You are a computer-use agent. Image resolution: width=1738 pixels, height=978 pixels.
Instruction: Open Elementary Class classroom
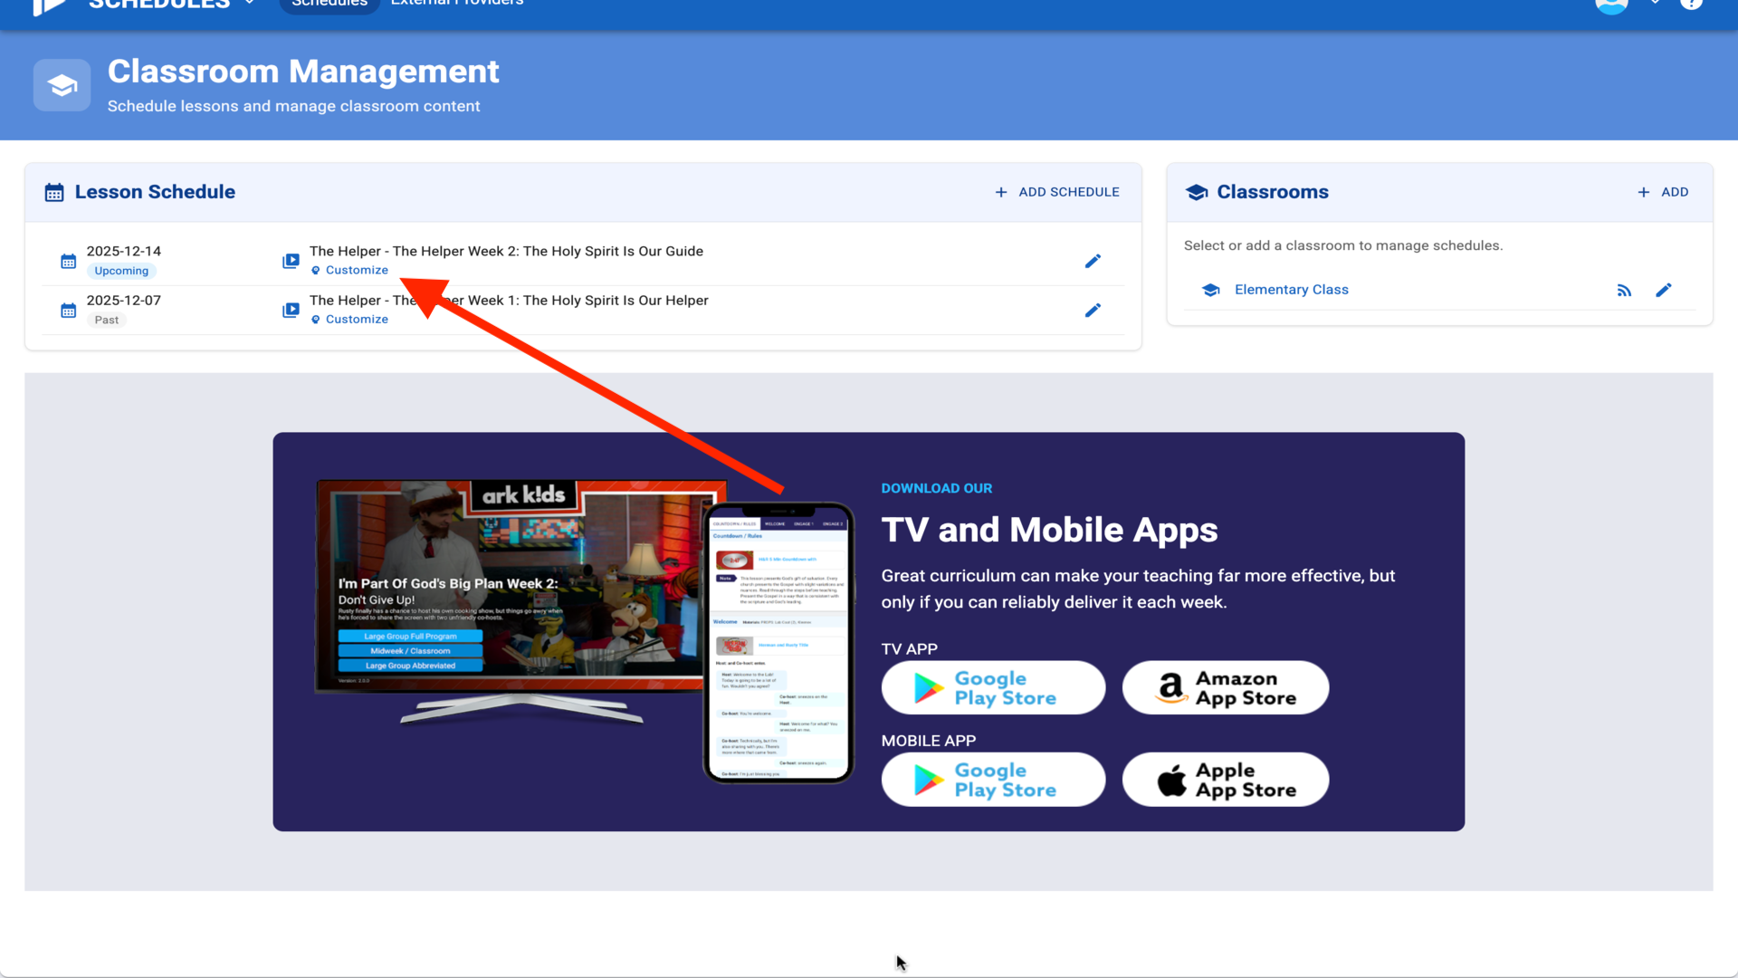point(1291,290)
